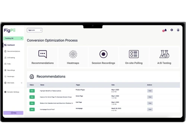Click the 'Recommendations' section heading text
This screenshot has height=139, width=186.
(51, 76)
